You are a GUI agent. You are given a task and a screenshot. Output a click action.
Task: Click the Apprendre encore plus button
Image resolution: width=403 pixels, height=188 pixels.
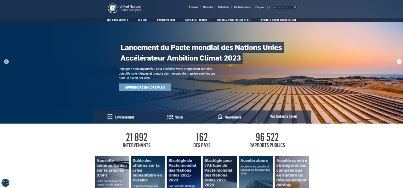pyautogui.click(x=145, y=87)
